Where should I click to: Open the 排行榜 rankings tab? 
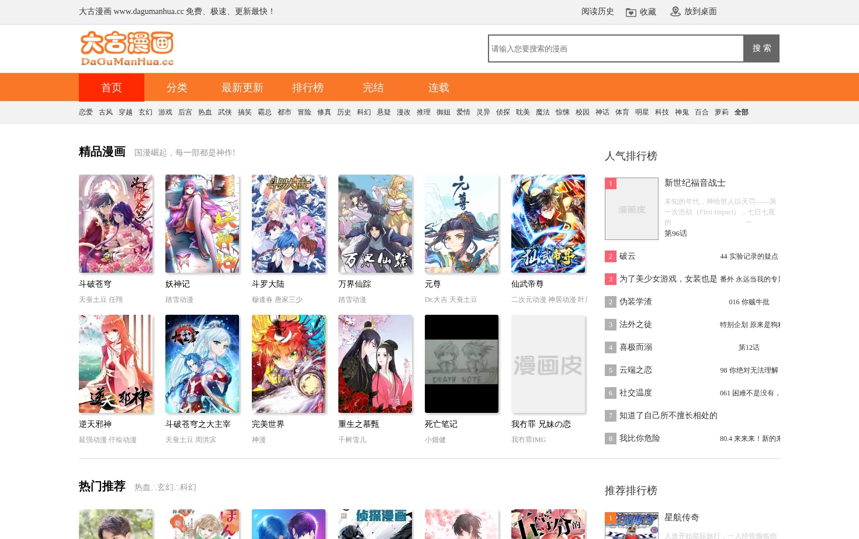point(308,88)
